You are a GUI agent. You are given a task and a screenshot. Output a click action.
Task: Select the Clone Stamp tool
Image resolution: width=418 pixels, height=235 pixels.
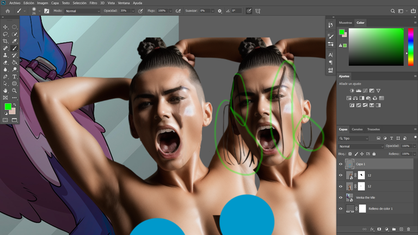click(5, 55)
